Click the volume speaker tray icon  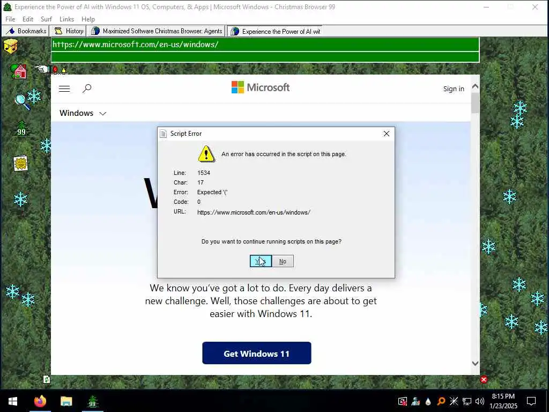(x=480, y=401)
